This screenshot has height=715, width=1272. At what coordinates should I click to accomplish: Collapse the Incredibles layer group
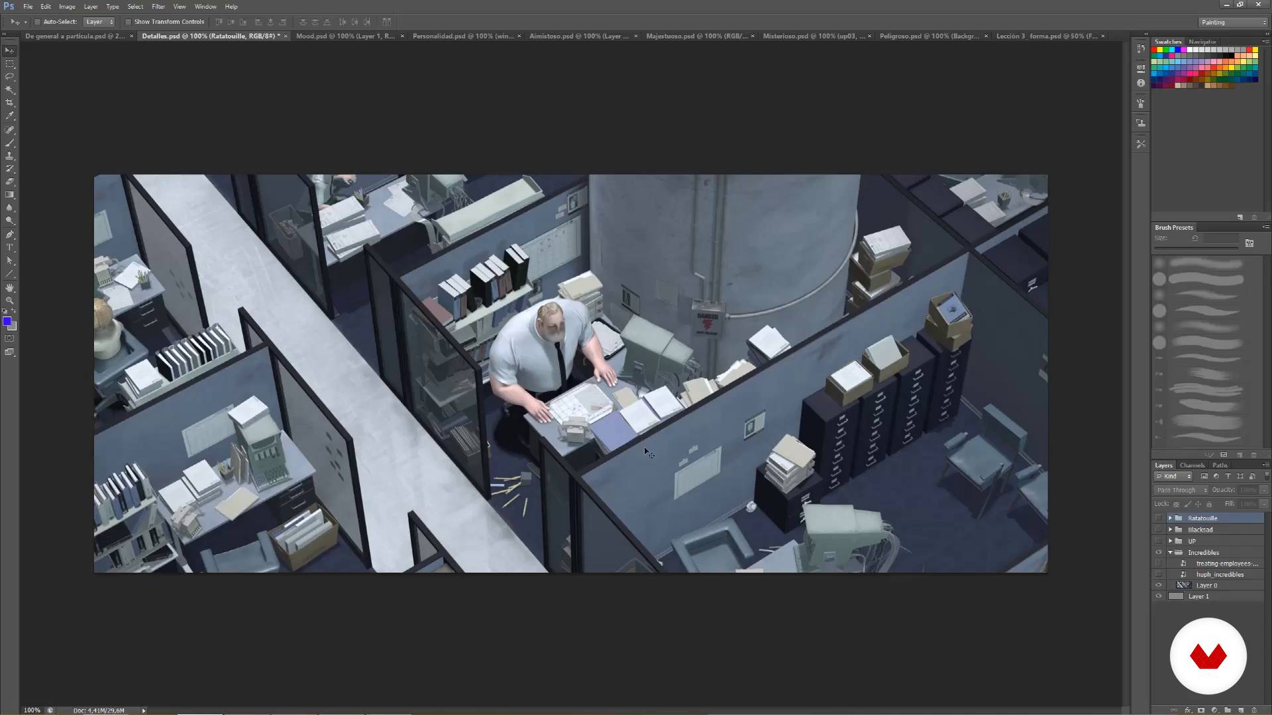pyautogui.click(x=1170, y=552)
